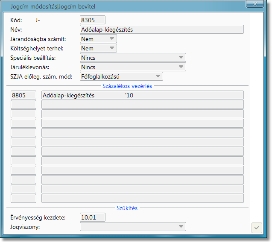Click the Járandóságba számít label
The height and width of the screenshot is (243, 272).
coord(38,39)
